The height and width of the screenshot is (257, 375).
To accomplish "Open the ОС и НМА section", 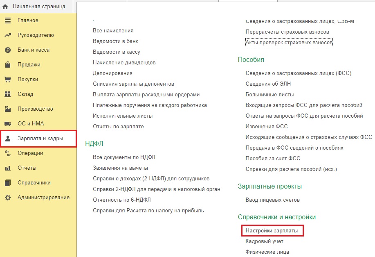I will point(38,124).
